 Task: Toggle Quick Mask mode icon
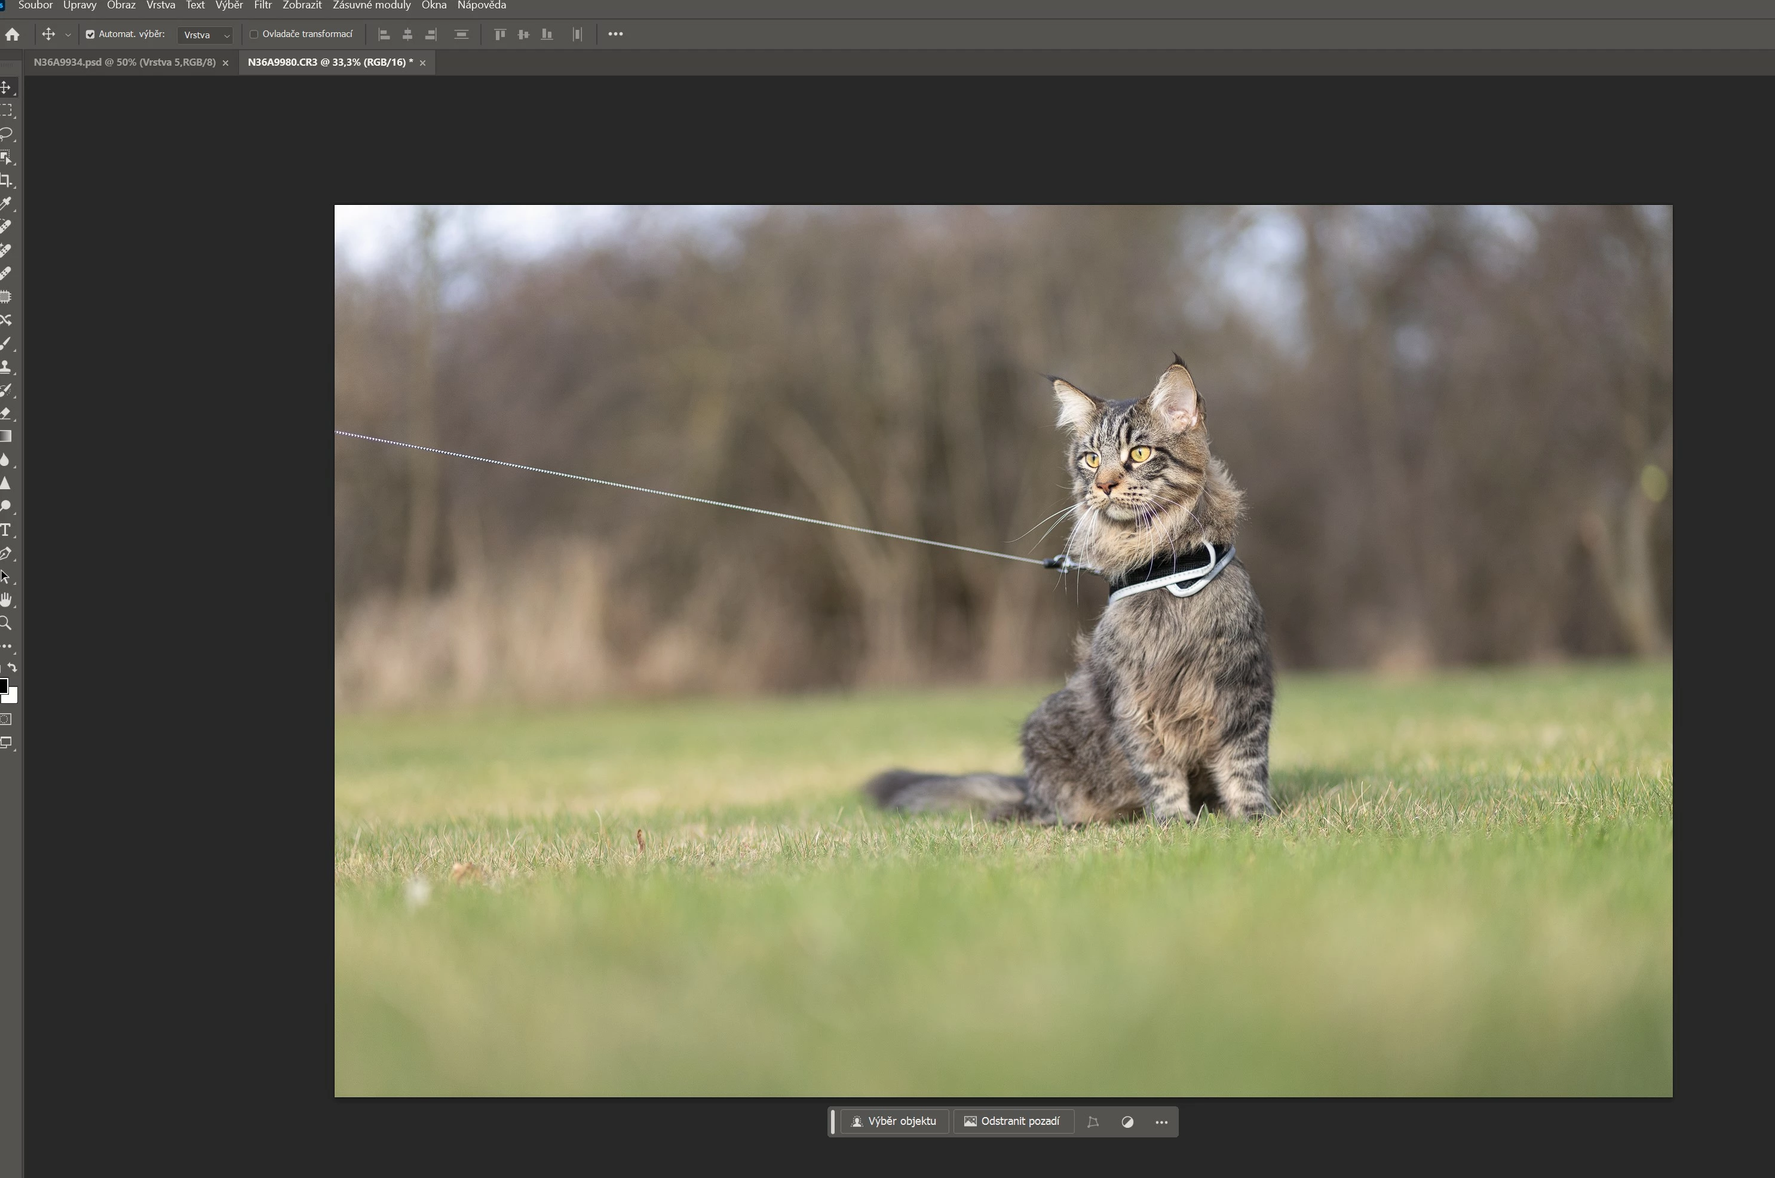pos(6,719)
